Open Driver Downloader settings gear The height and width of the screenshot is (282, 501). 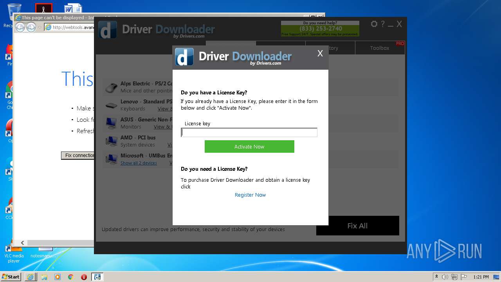click(374, 24)
